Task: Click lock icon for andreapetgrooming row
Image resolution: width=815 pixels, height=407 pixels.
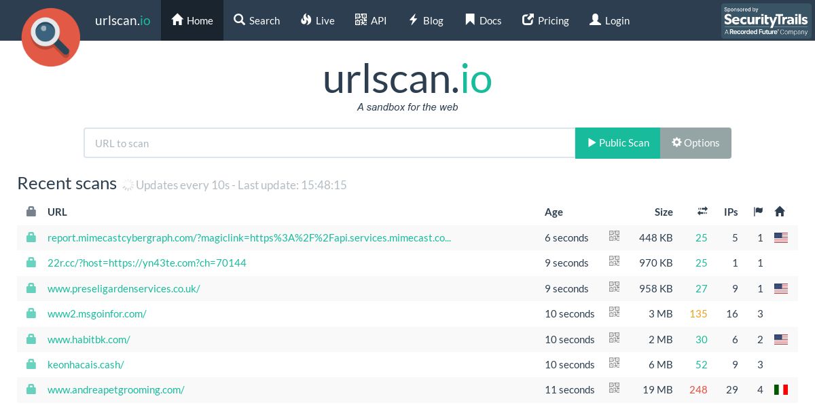Action: [x=31, y=389]
